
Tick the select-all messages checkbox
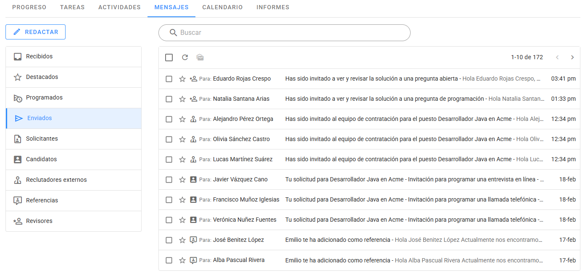coord(169,58)
